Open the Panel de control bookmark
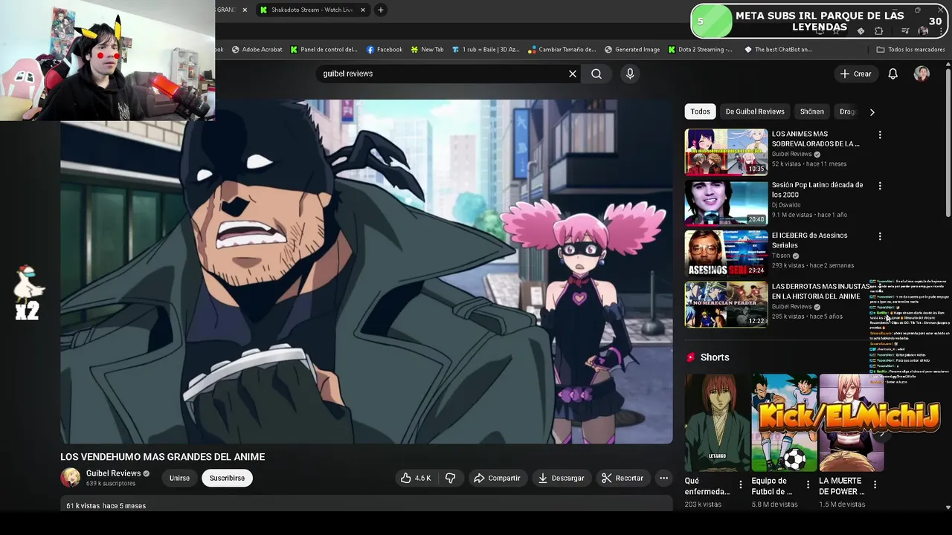This screenshot has height=535, width=952. pos(324,50)
